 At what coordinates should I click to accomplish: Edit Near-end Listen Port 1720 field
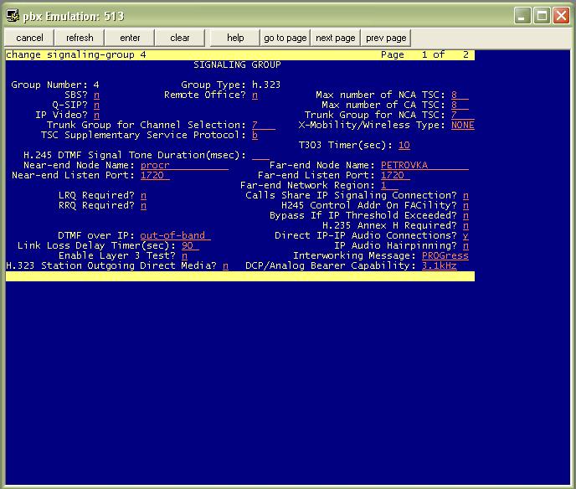[x=155, y=175]
